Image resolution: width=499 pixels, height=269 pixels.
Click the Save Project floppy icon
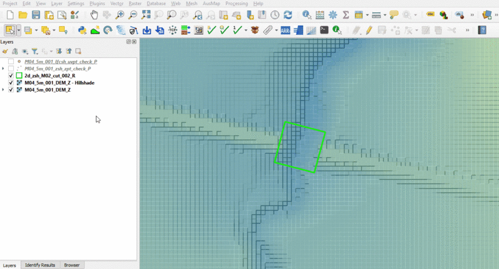[36, 14]
